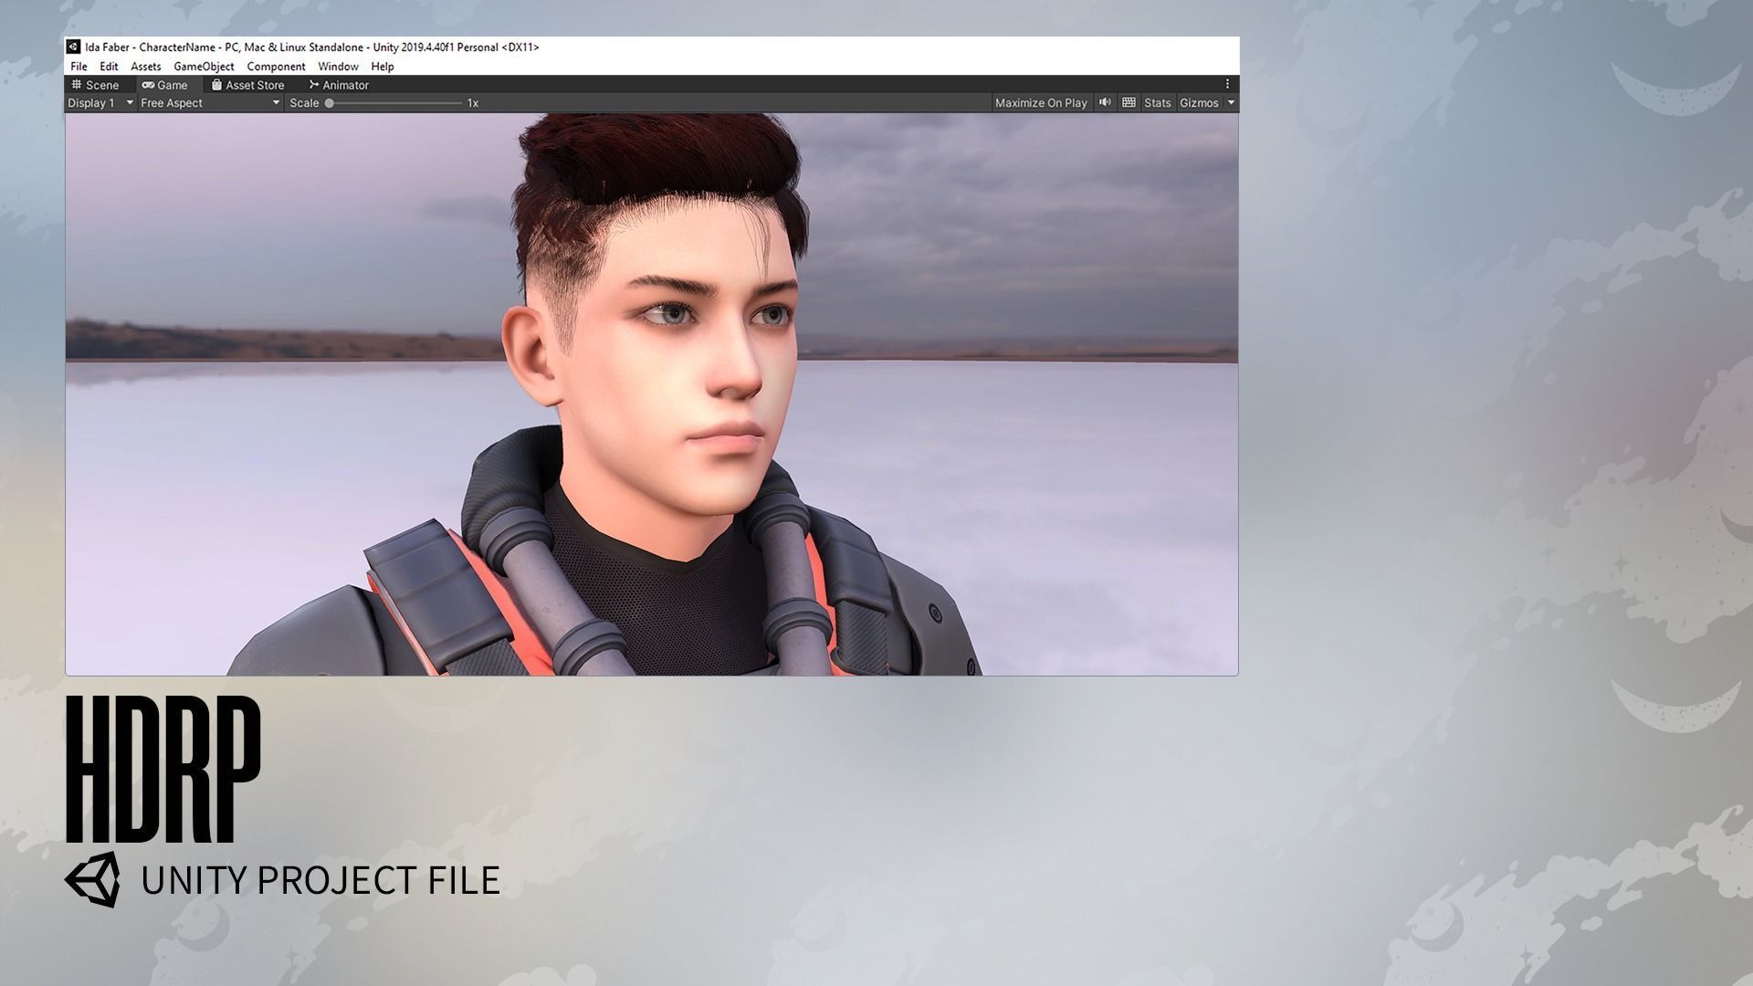Screen dimensions: 1753x986
Task: Click the Scale slider handle
Action: 330,103
